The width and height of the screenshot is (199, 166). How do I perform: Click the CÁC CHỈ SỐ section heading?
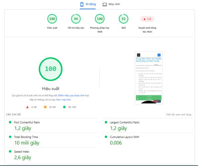pyautogui.click(x=13, y=115)
